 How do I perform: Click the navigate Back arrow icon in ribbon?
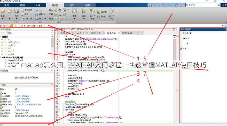[x=37, y=10]
